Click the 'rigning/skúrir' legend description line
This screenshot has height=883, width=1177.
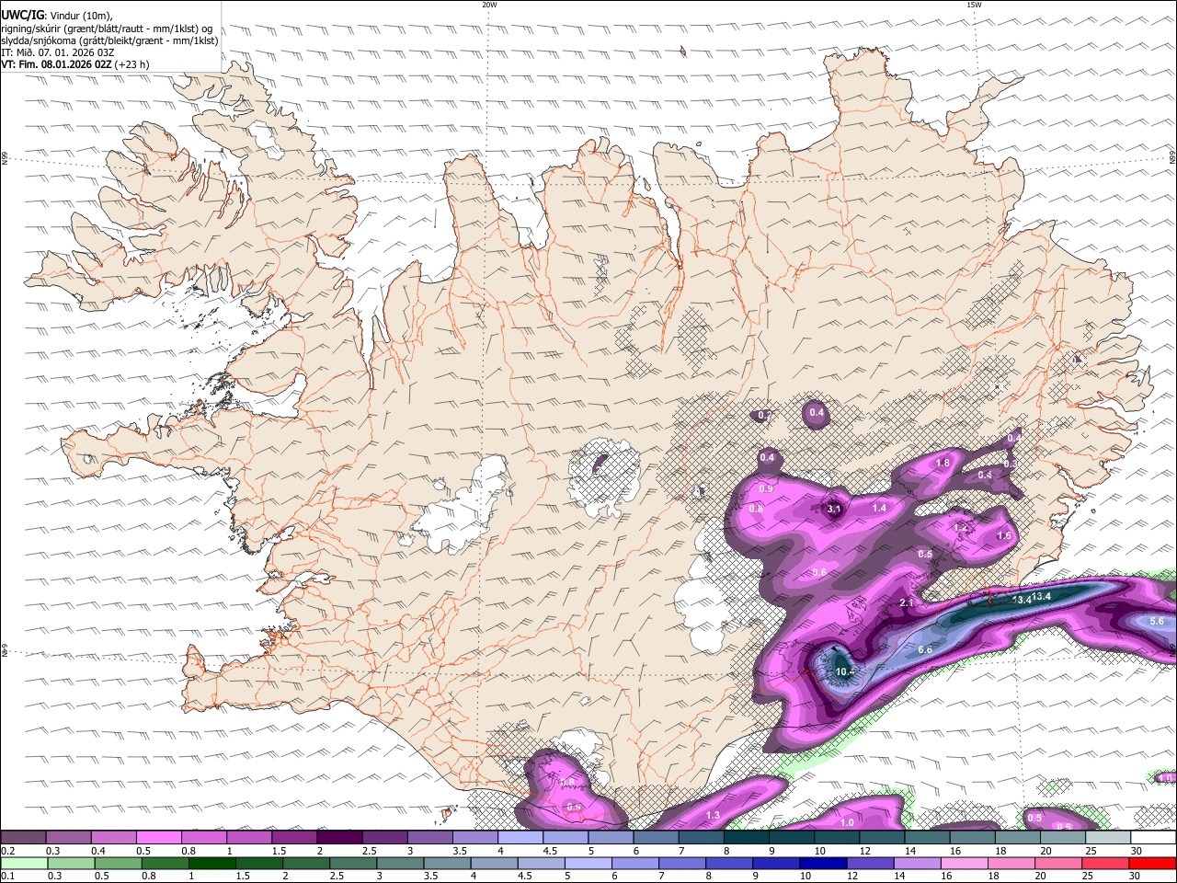coord(107,28)
